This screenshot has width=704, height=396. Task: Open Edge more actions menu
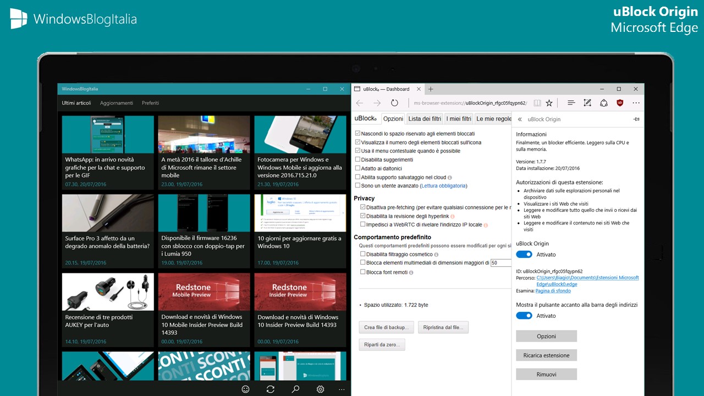coord(636,103)
